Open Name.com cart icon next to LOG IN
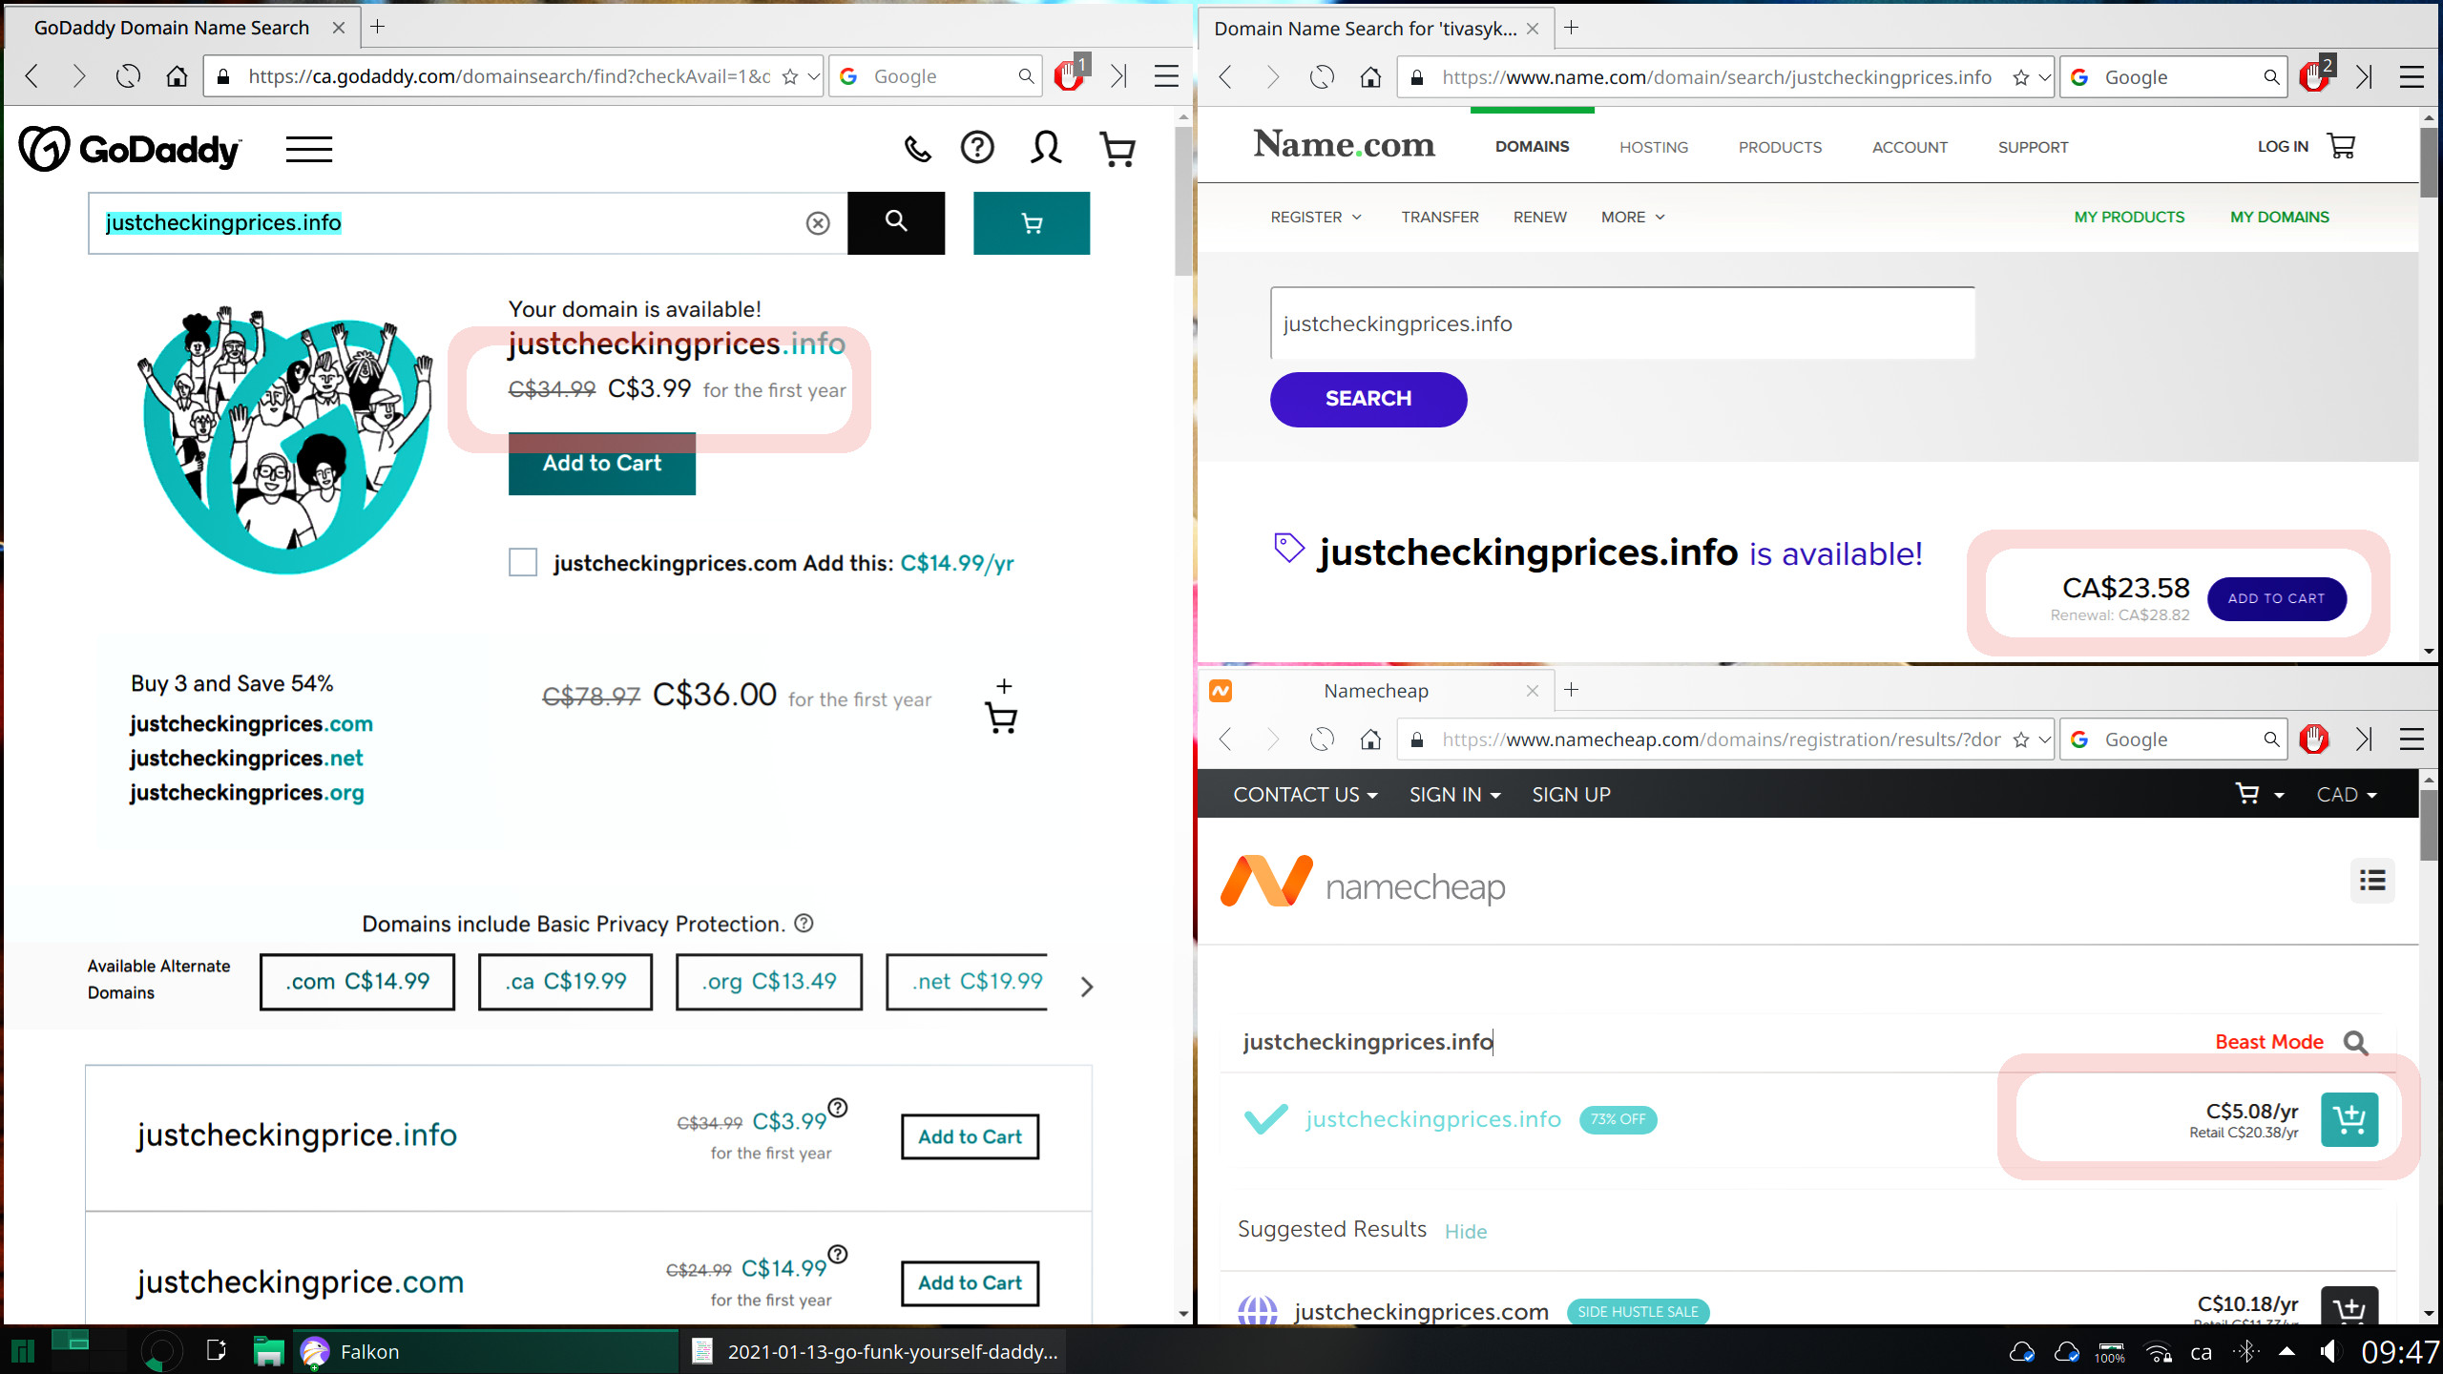The image size is (2443, 1374). pyautogui.click(x=2341, y=146)
